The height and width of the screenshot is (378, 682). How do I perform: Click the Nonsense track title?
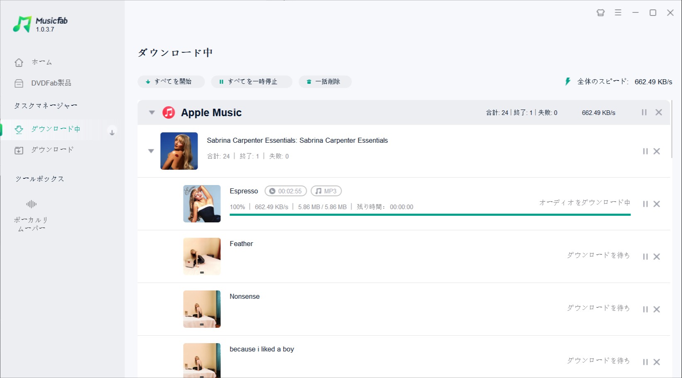244,297
